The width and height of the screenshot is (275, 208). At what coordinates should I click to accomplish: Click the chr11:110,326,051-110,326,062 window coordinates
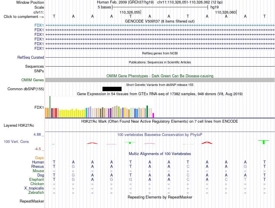[190, 2]
